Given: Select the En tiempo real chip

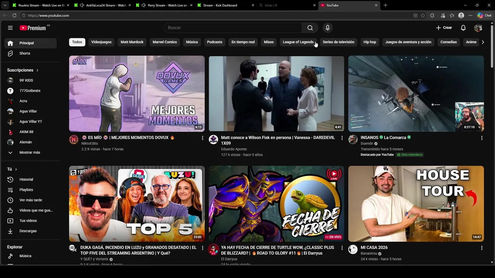Looking at the screenshot, I should click(x=243, y=42).
